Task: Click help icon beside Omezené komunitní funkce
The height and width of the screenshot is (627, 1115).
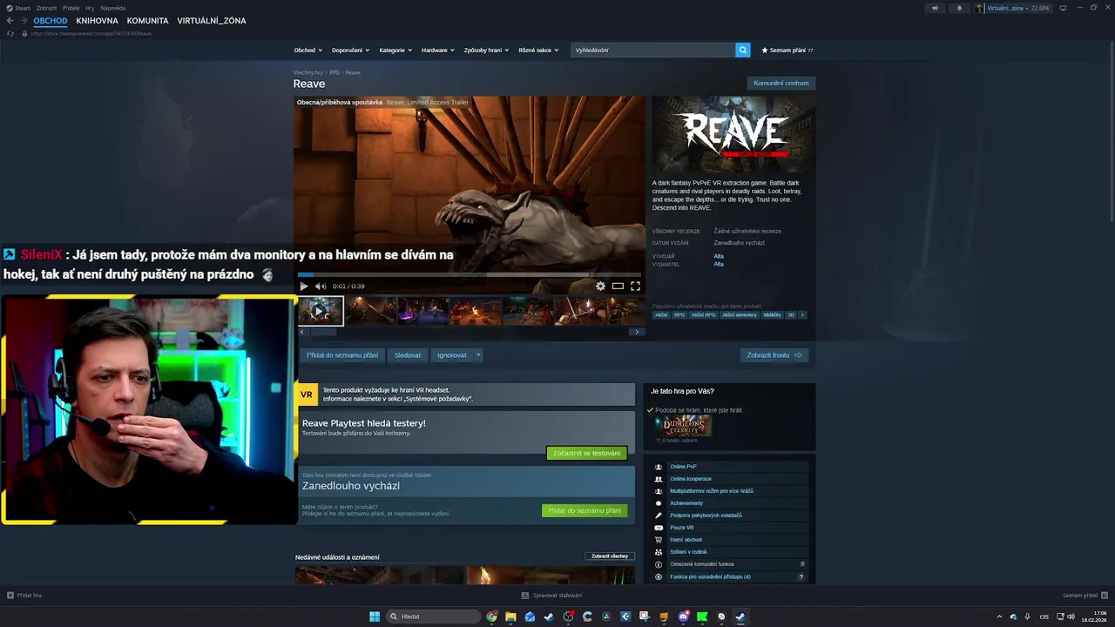Action: (x=802, y=564)
